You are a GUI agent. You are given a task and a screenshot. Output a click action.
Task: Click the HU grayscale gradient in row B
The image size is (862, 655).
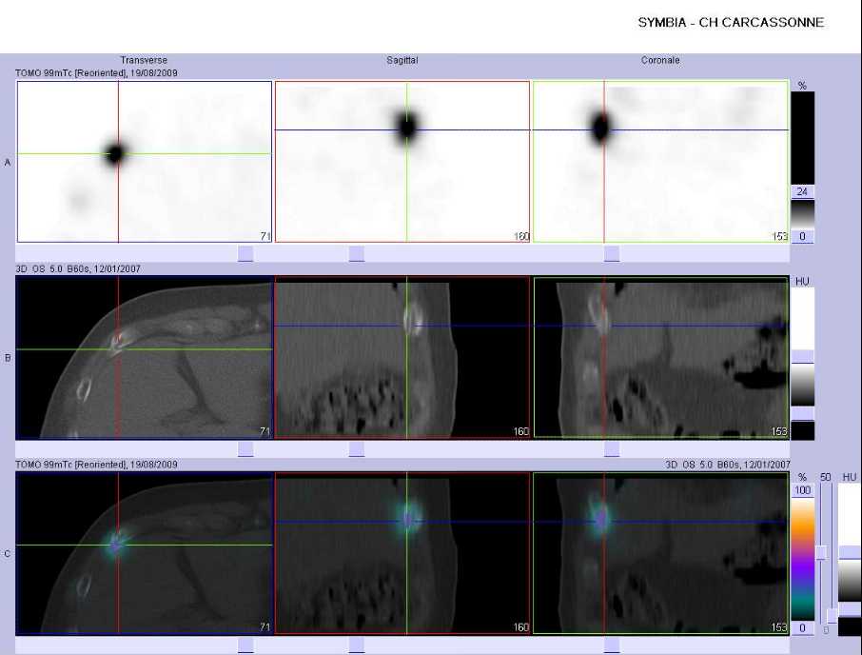[803, 385]
